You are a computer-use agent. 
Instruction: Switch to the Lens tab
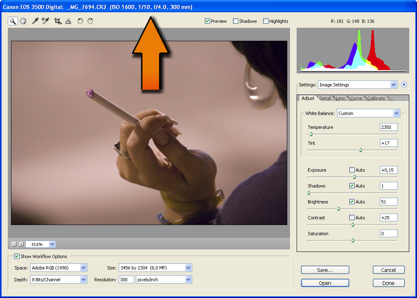click(x=340, y=98)
